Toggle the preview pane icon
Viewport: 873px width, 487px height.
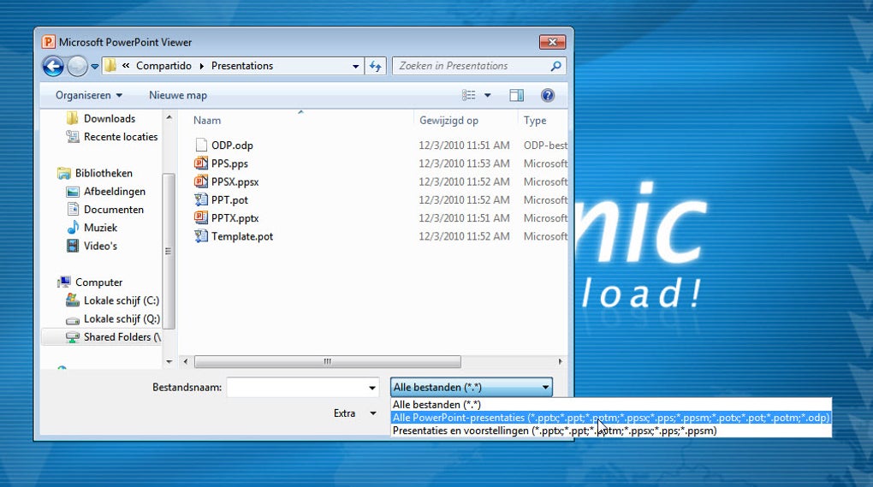pos(517,95)
